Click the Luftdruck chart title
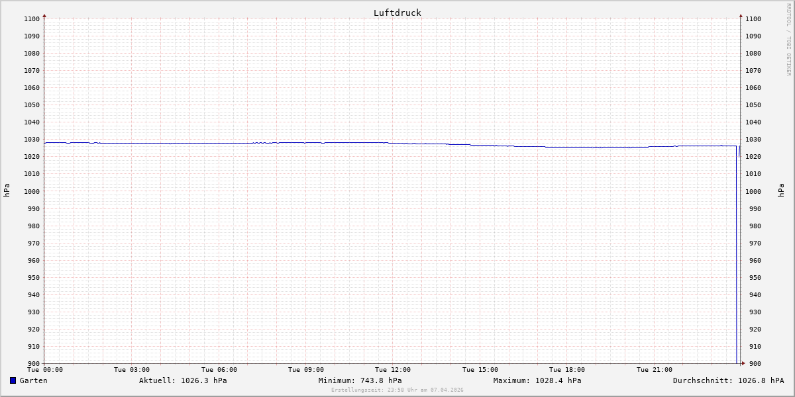The width and height of the screenshot is (795, 397). click(397, 13)
